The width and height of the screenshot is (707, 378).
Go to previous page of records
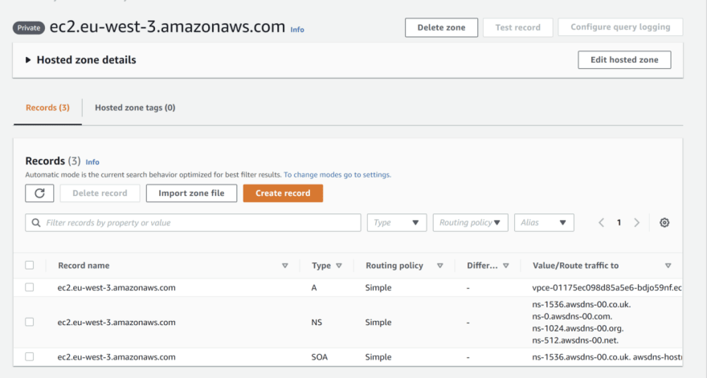pyautogui.click(x=601, y=222)
